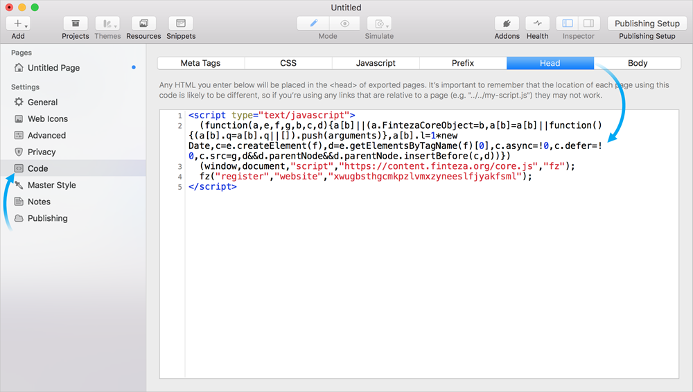The image size is (693, 392).
Task: Toggle the left Inspector panel
Action: [568, 24]
